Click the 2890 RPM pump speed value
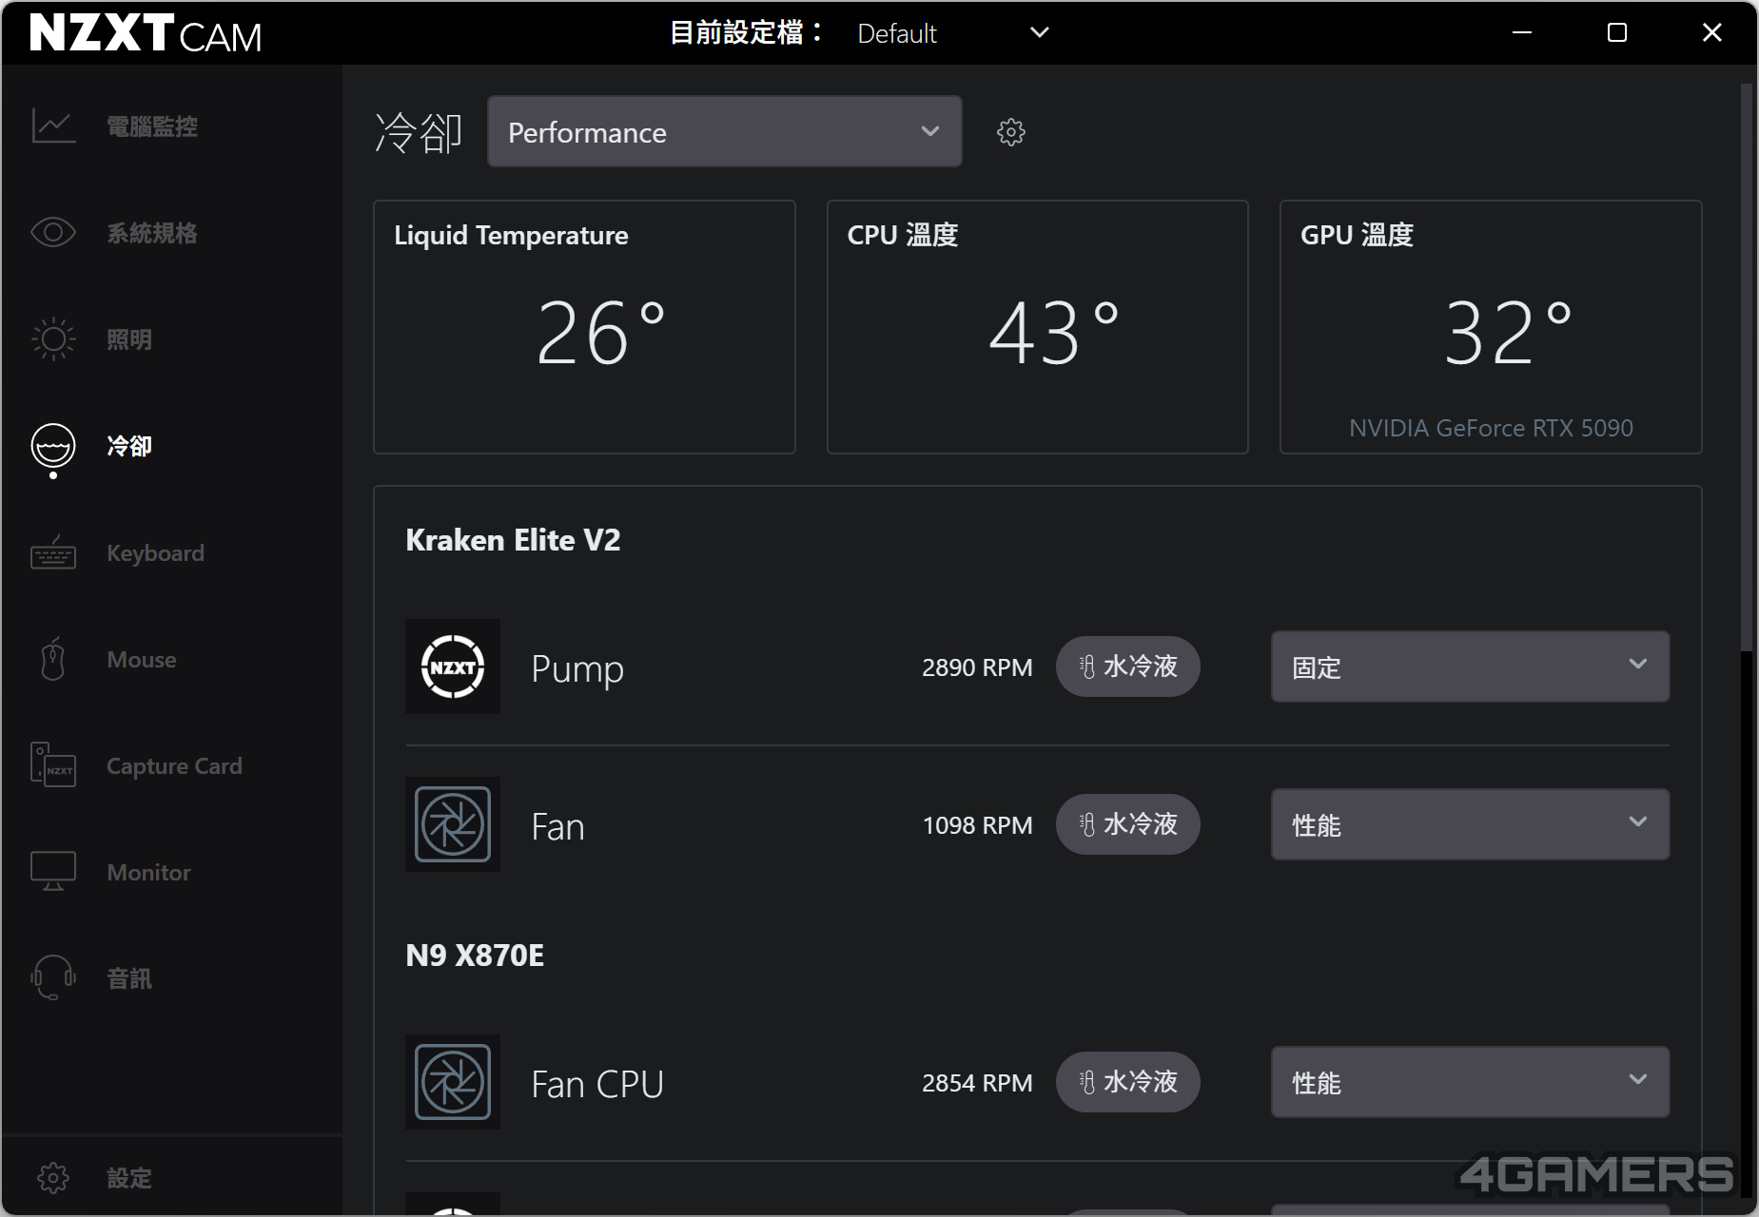Viewport: 1759px width, 1217px height. (977, 667)
